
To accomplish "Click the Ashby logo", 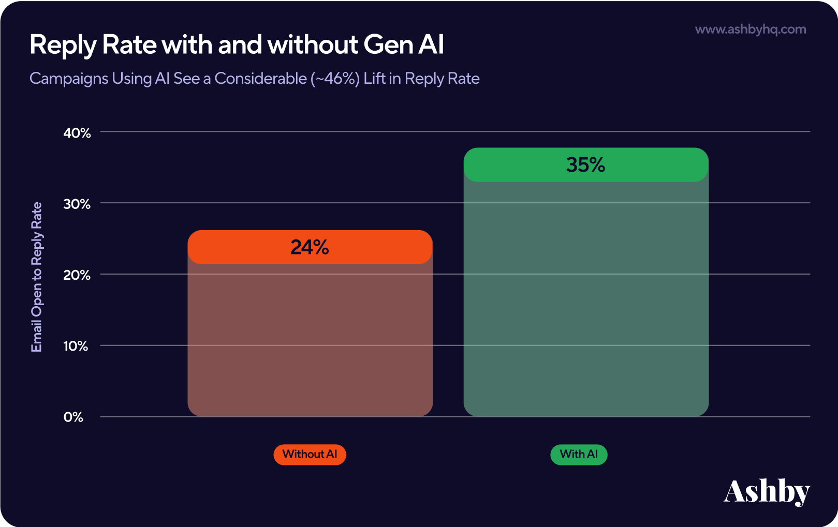I will [x=767, y=492].
